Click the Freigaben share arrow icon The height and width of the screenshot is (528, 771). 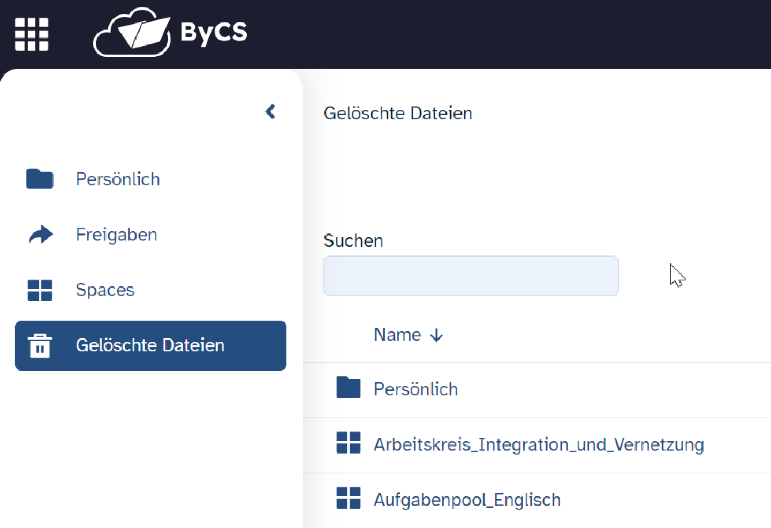[40, 235]
